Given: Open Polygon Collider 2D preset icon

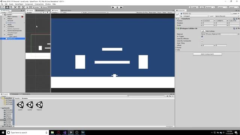Looking at the screenshot, I should [237, 28].
